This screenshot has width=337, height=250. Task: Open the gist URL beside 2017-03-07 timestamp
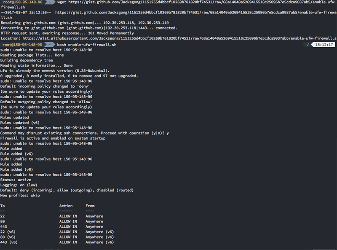pyautogui.click(x=196, y=12)
